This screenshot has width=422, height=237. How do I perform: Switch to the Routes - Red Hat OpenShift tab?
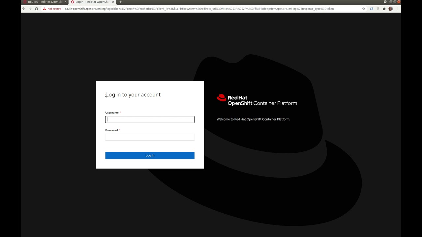(x=45, y=2)
